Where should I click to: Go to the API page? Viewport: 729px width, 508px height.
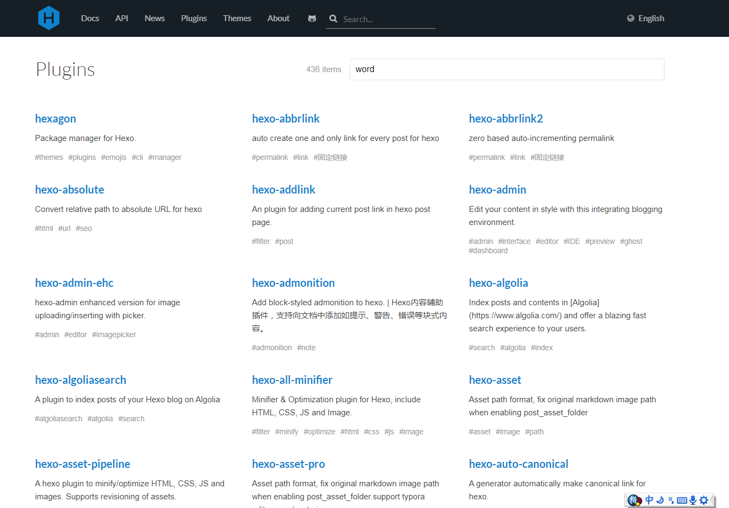pos(122,18)
